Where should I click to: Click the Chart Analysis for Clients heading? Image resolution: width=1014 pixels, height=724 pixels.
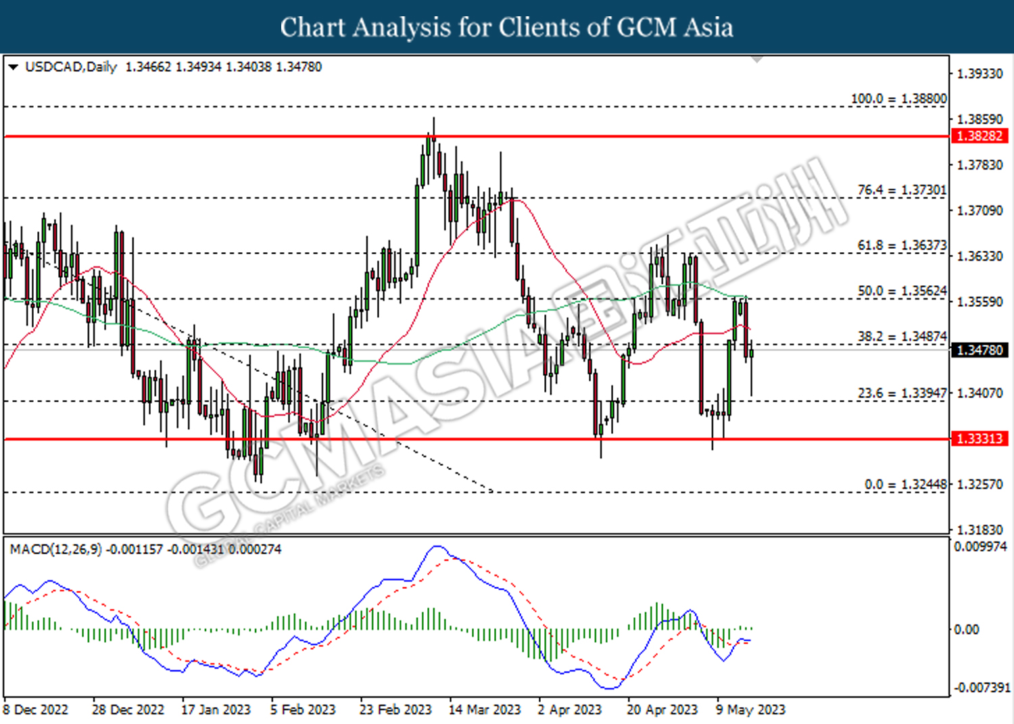coord(506,27)
